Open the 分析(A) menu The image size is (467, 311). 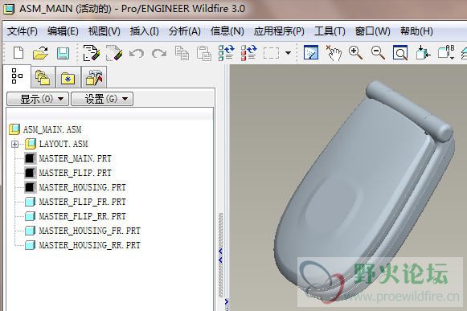tap(185, 31)
